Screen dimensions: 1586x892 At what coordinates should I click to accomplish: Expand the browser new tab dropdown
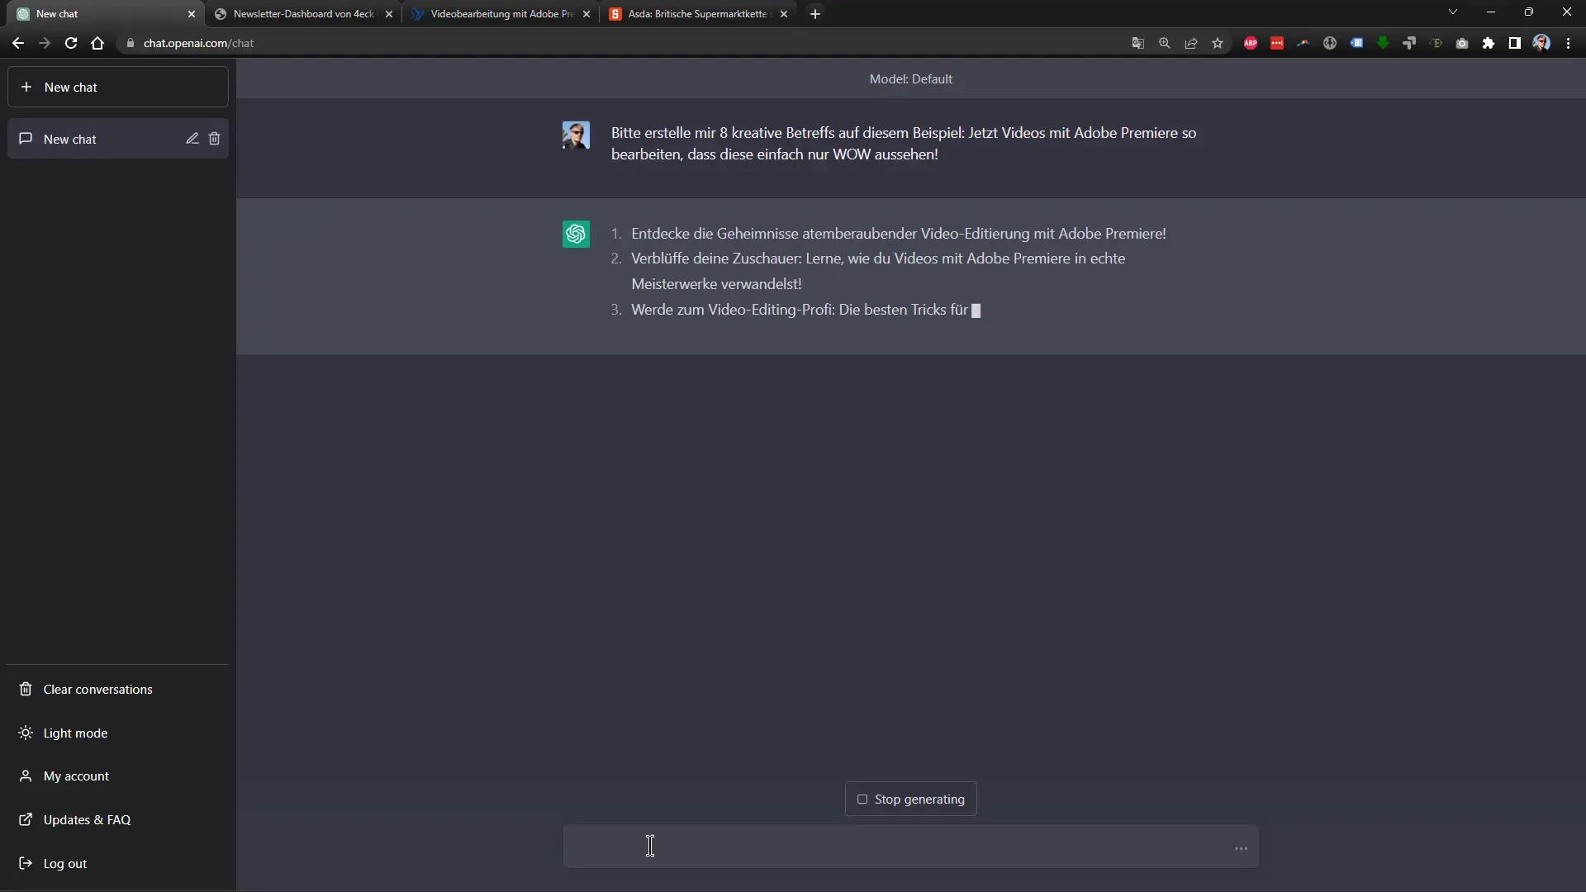(1453, 13)
